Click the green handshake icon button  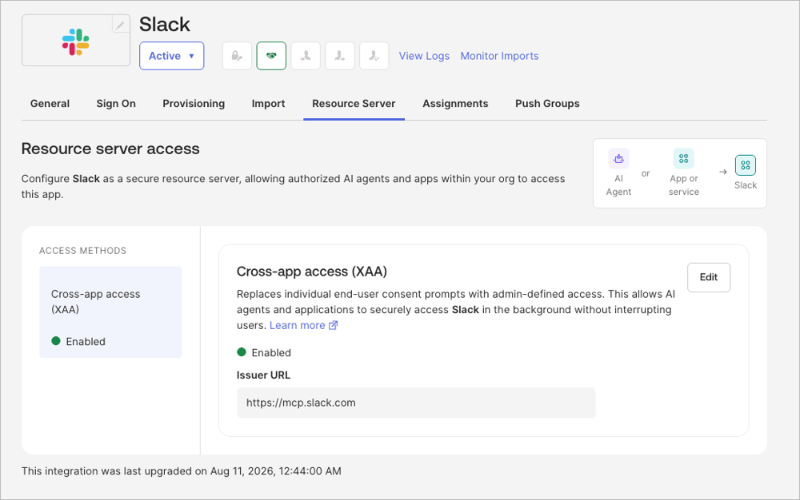(271, 55)
